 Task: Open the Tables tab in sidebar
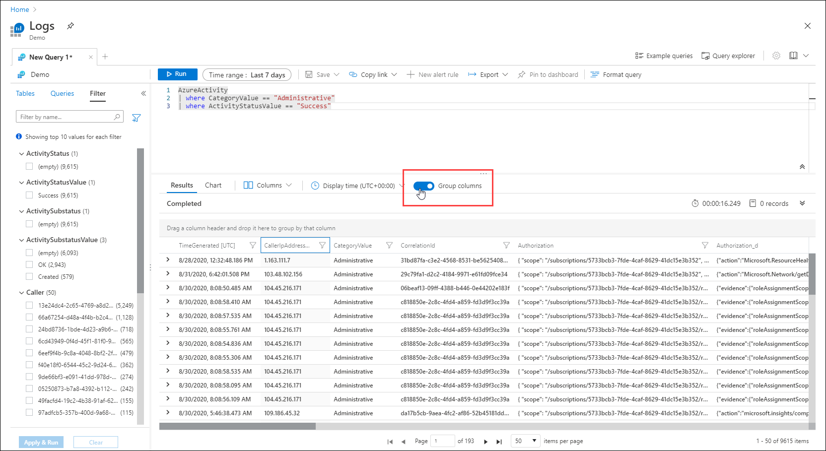(25, 93)
